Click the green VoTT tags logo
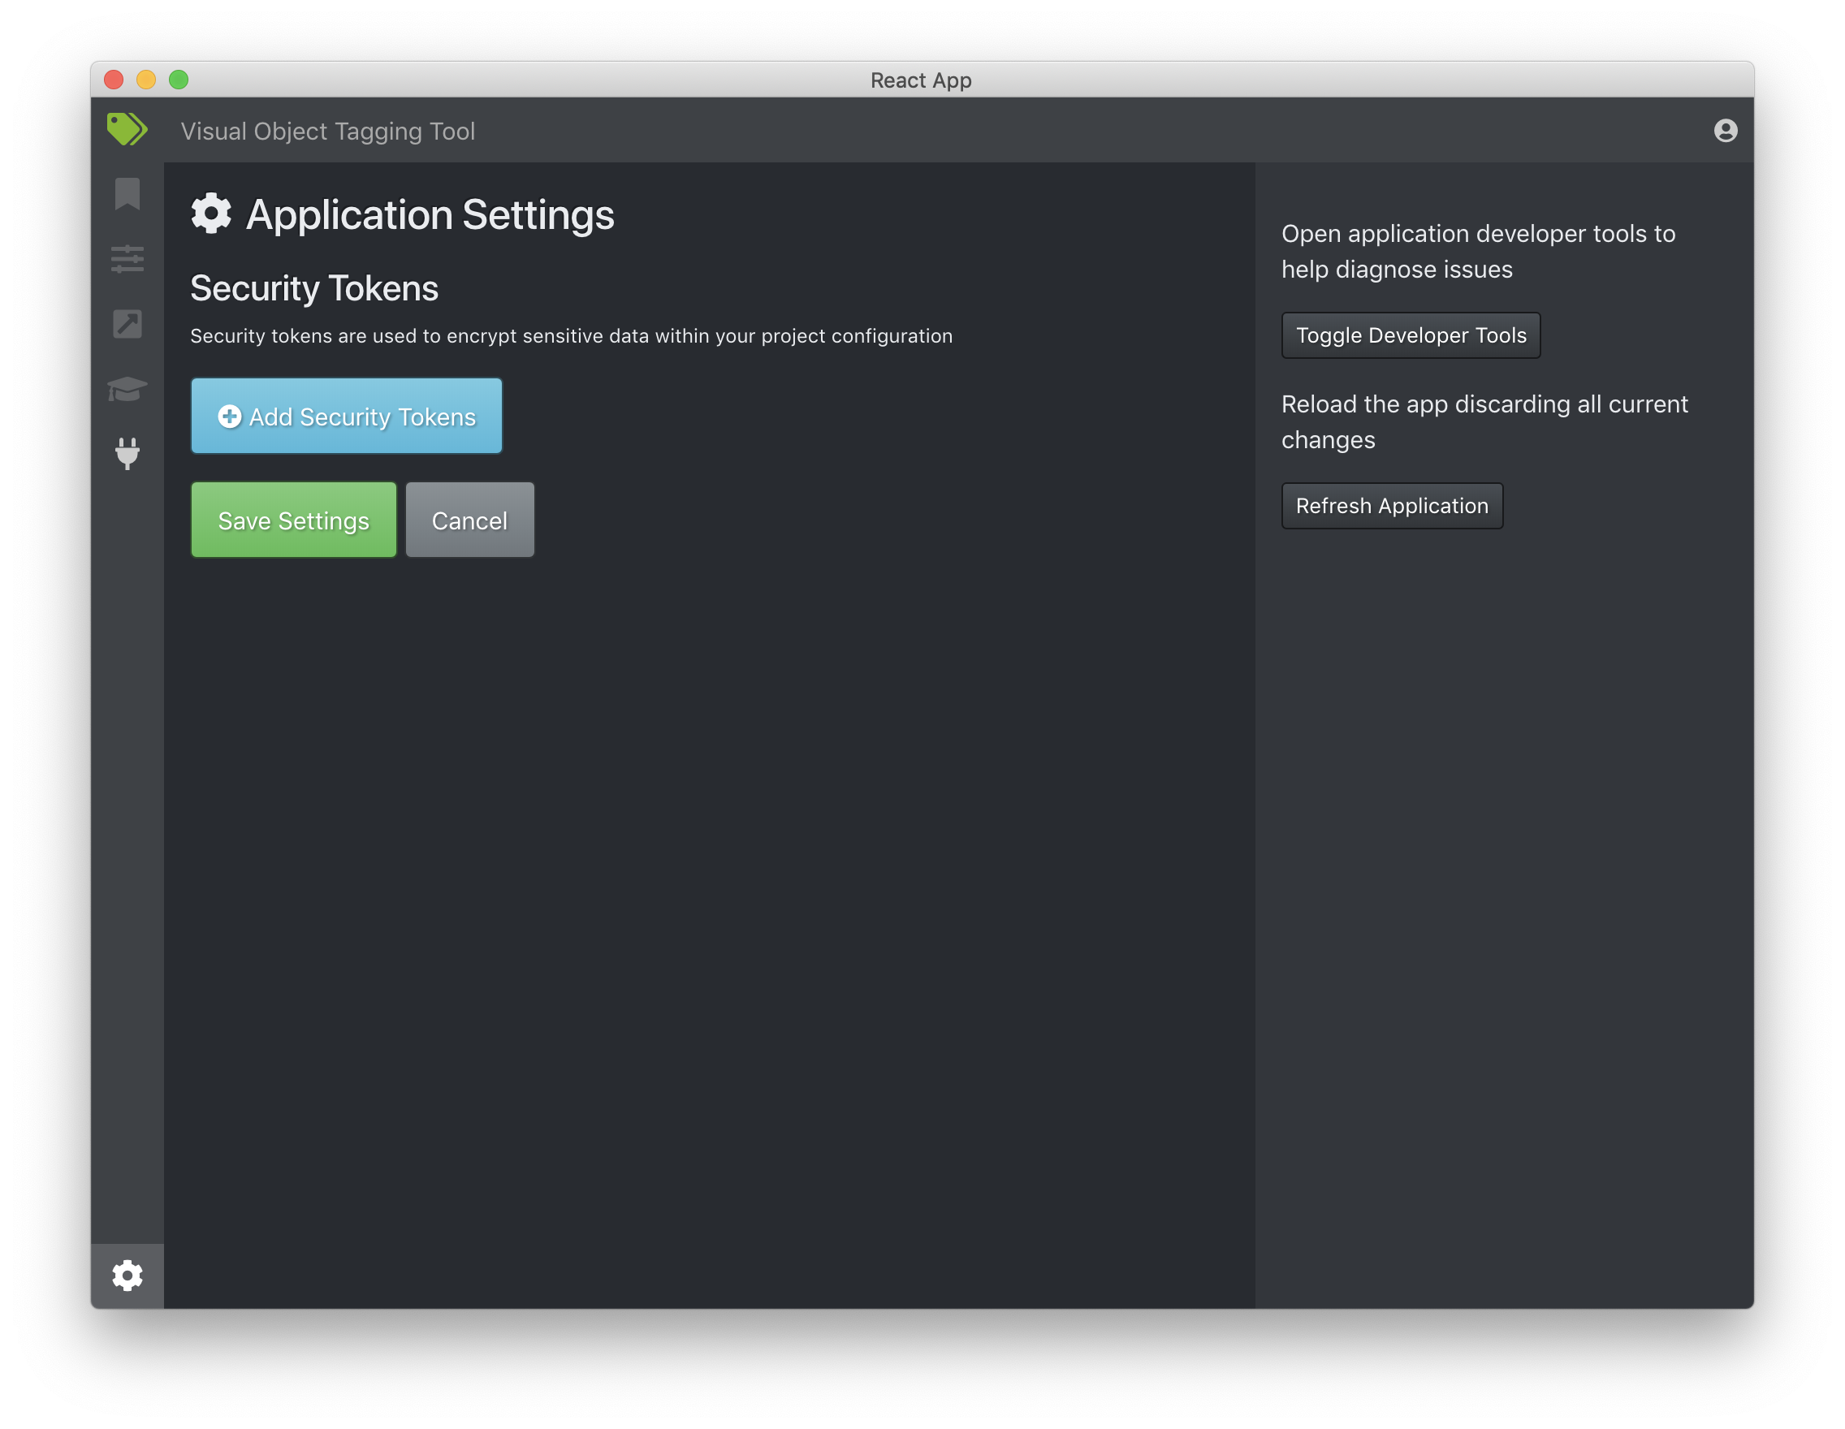 127,130
